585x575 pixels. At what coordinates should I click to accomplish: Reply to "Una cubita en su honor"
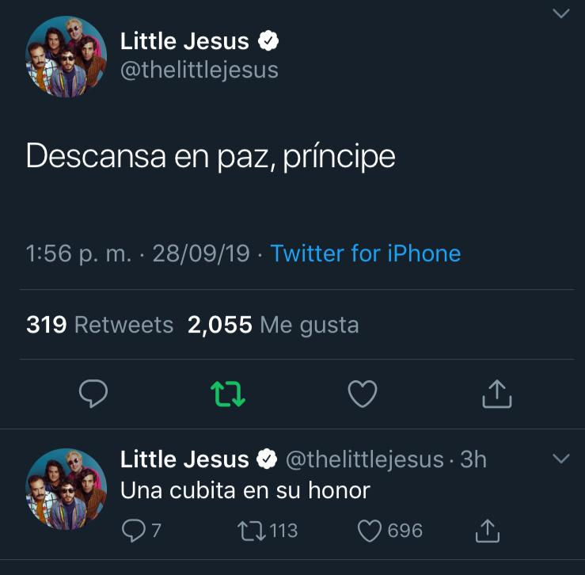tap(133, 530)
